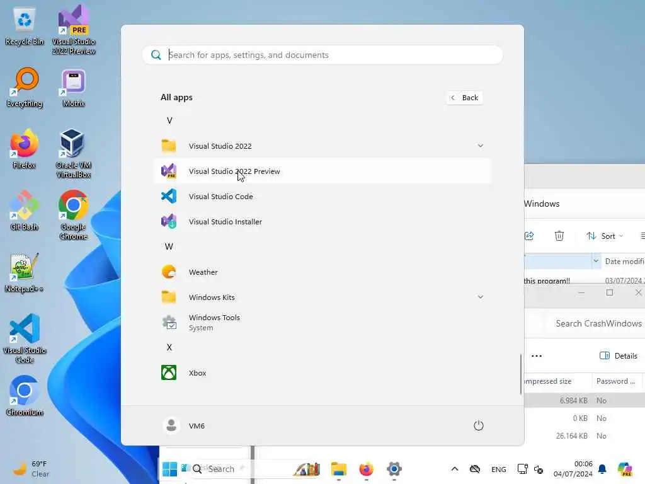Viewport: 645px width, 484px height.
Task: Open Google Chrome desktop shortcut
Action: 73,215
